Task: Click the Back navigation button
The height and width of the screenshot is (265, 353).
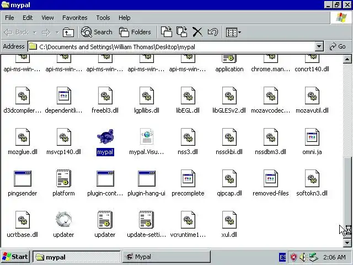Action: (x=17, y=32)
